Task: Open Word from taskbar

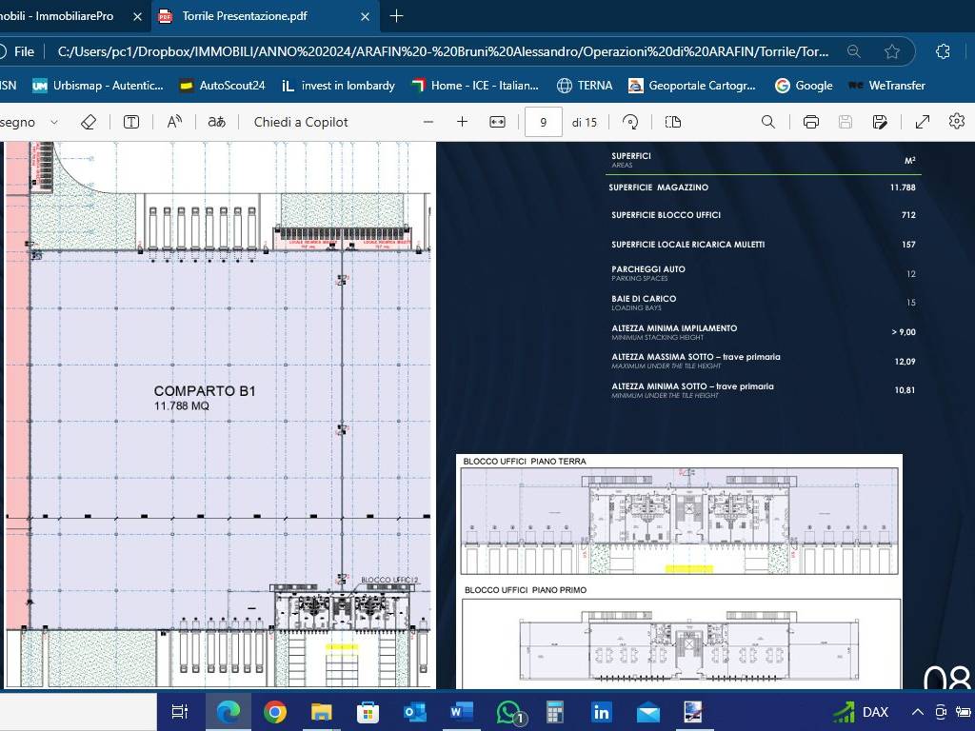Action: pos(462,712)
